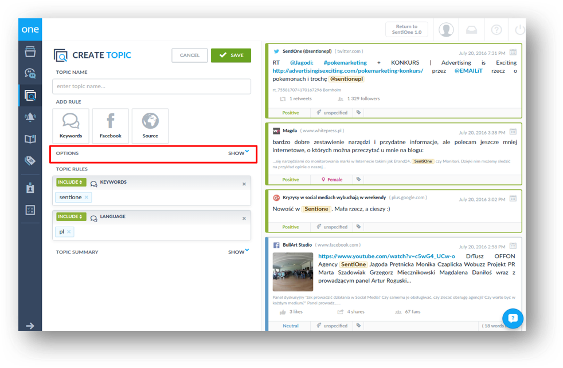Open the calendar icon on SentiOne tweet
563x368 pixels.
pos(513,52)
